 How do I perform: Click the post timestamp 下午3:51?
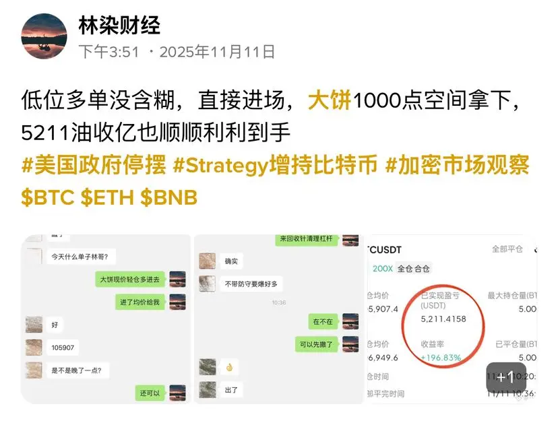[x=108, y=52]
